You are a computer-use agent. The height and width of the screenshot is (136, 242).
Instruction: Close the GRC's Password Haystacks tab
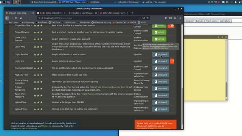pos(127,13)
